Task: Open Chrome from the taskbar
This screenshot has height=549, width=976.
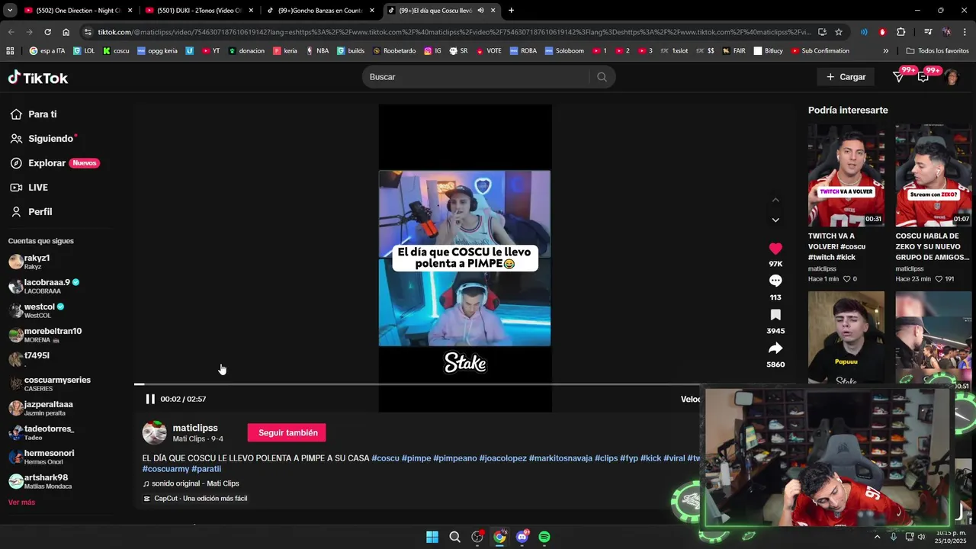Action: point(499,537)
